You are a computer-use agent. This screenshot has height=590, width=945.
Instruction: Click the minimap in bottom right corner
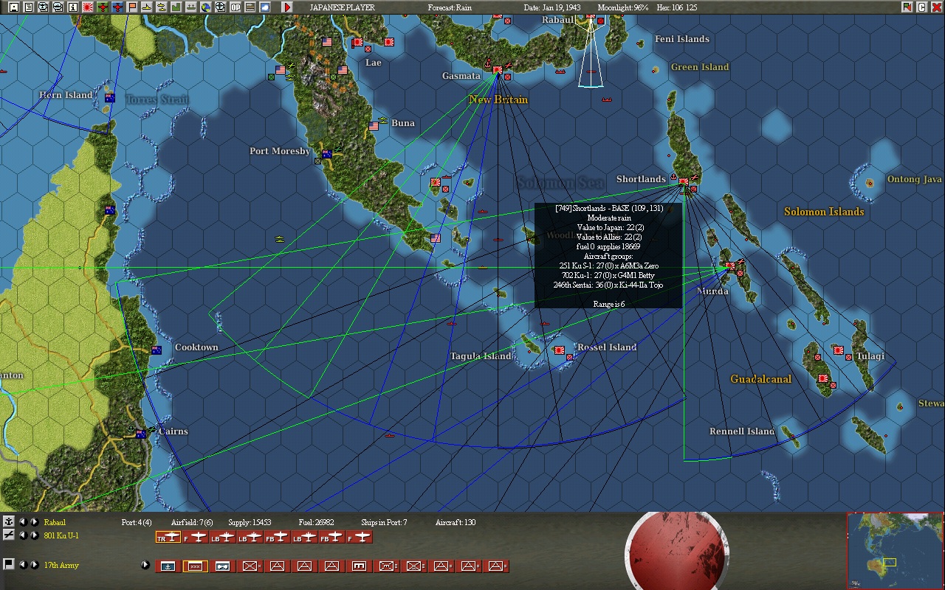(894, 551)
